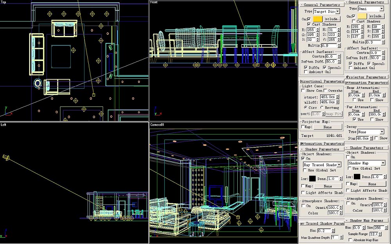The width and height of the screenshot is (391, 244).
Task: Click Projector Map None button
Action: click(328, 127)
